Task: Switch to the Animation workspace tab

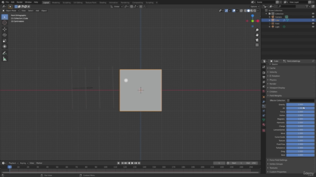Action: 114,2
